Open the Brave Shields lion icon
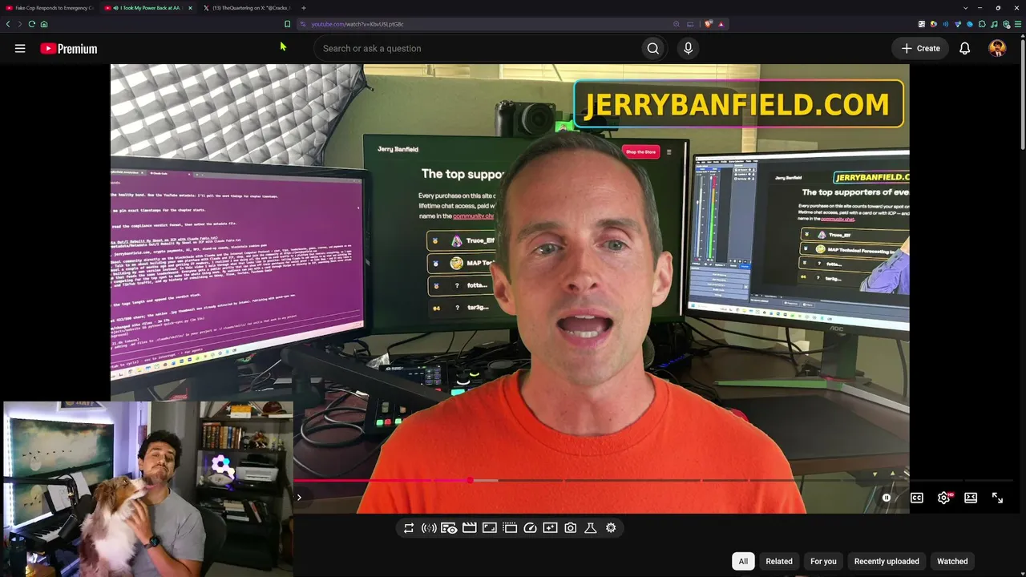The height and width of the screenshot is (577, 1026). click(709, 24)
